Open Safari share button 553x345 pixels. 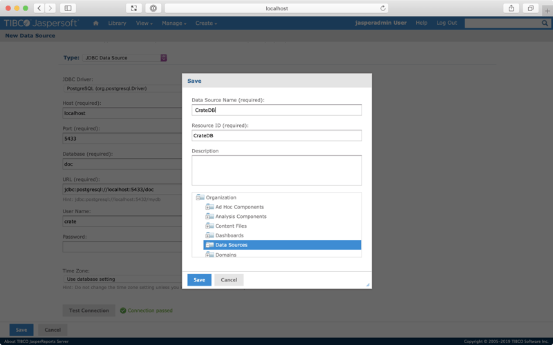pyautogui.click(x=511, y=8)
